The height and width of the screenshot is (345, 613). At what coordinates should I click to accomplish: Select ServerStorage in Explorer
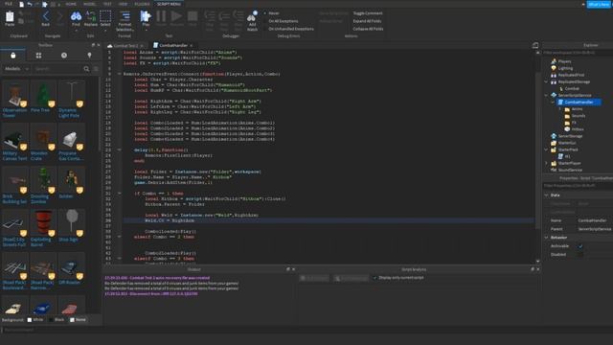click(x=570, y=136)
